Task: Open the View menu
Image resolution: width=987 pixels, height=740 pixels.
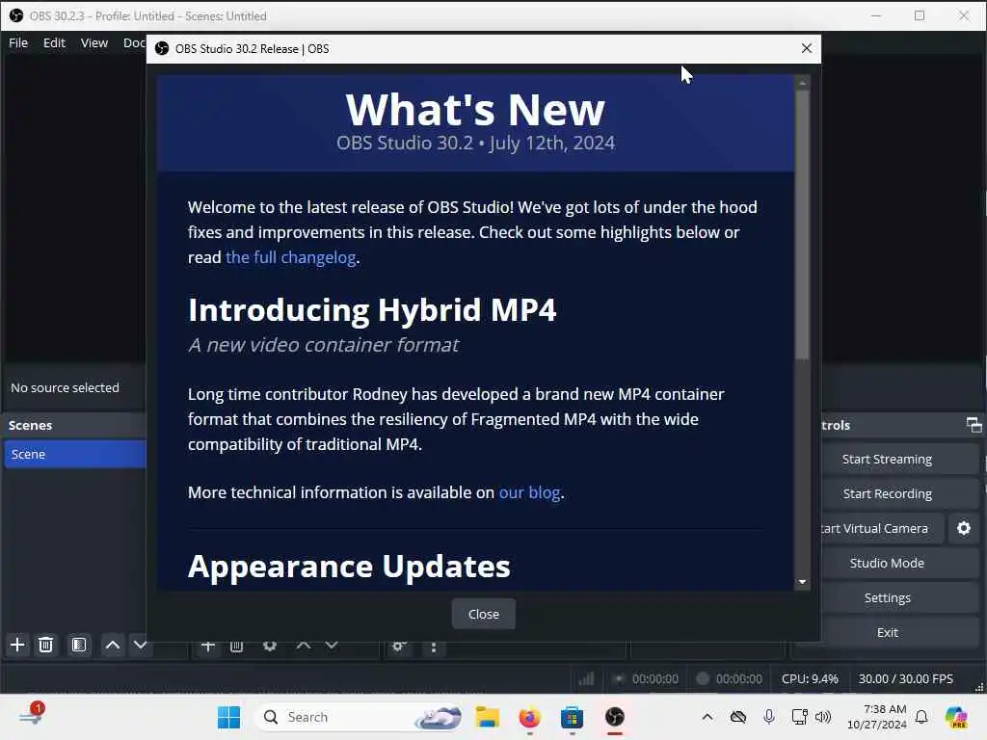Action: pos(93,42)
